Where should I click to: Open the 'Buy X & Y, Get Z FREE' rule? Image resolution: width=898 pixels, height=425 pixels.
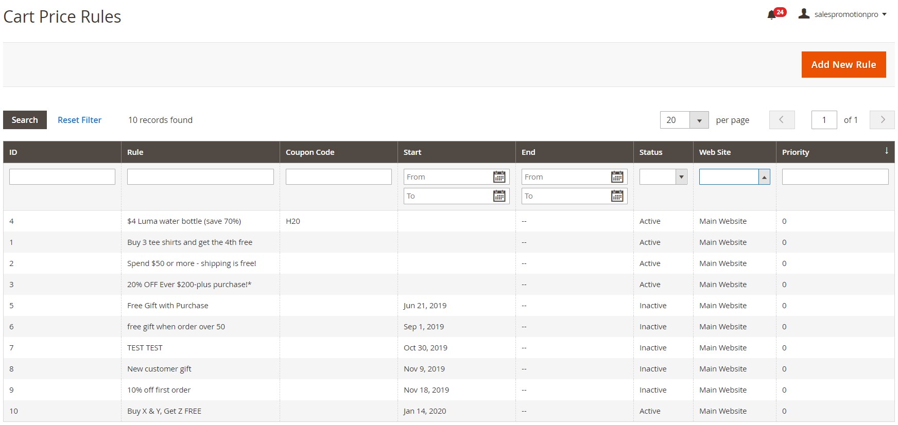tap(164, 411)
